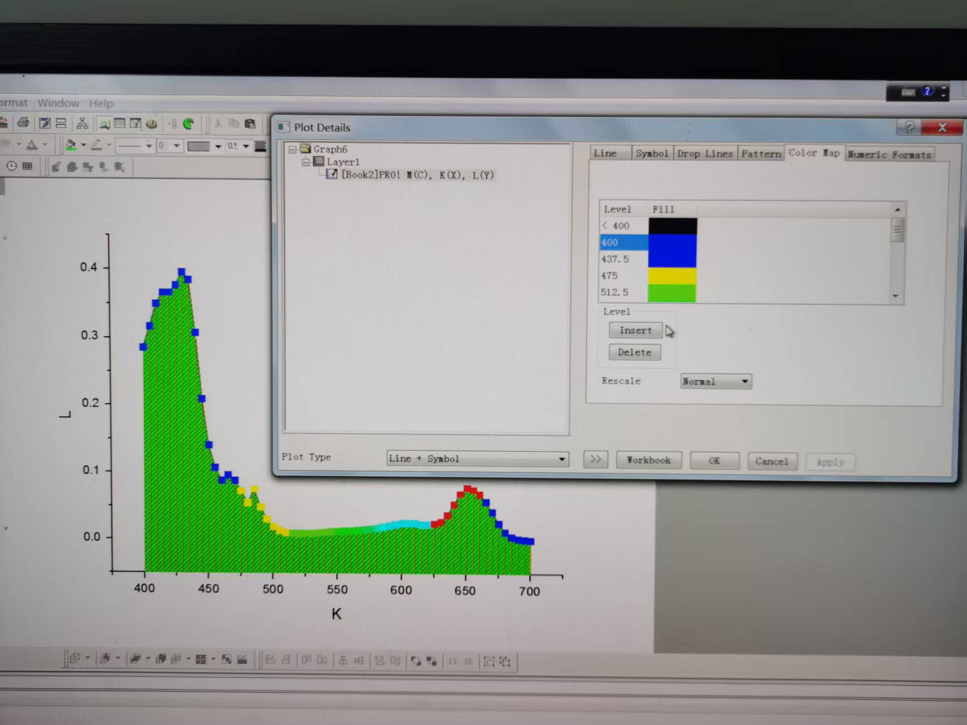The width and height of the screenshot is (967, 725).
Task: Click the yellow fill swatch for level 475
Action: coord(672,276)
